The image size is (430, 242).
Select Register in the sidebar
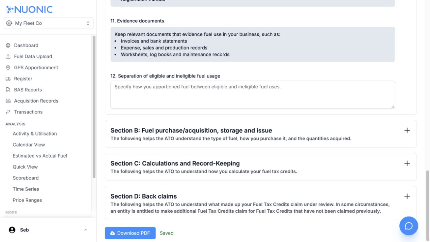click(x=23, y=79)
